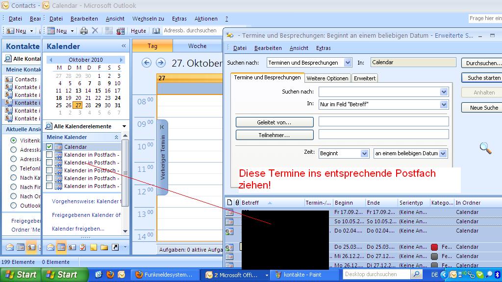The height and width of the screenshot is (282, 502).
Task: Click the Geleitet von... button
Action: (275, 122)
